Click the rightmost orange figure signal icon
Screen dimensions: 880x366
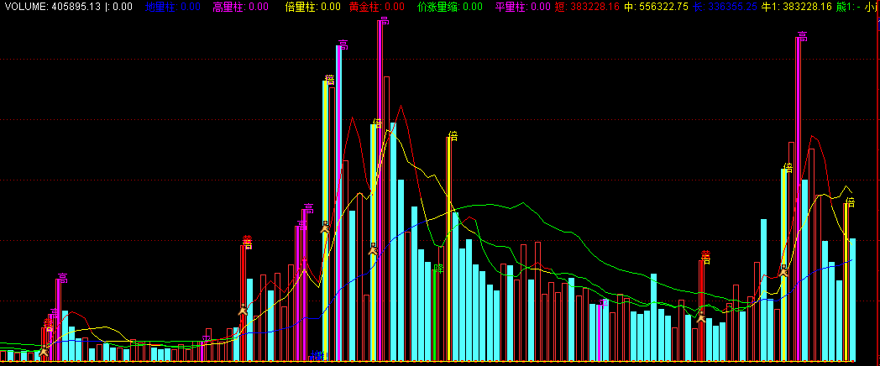coord(783,270)
